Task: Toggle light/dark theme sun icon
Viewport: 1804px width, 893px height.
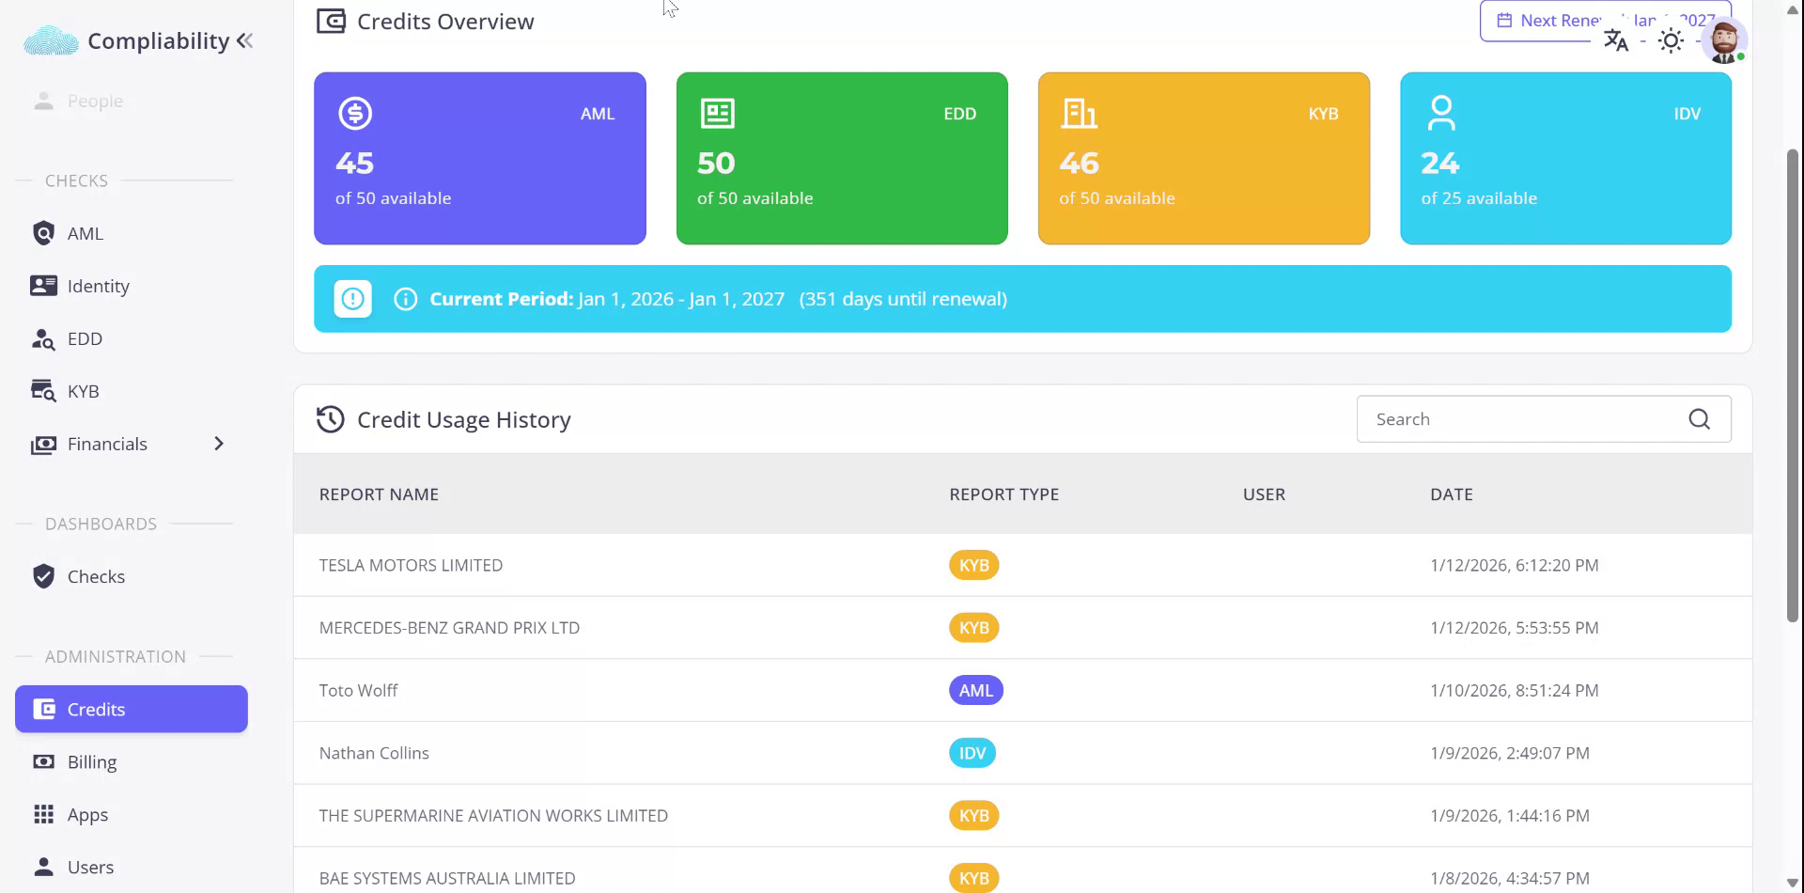Action: coord(1670,41)
